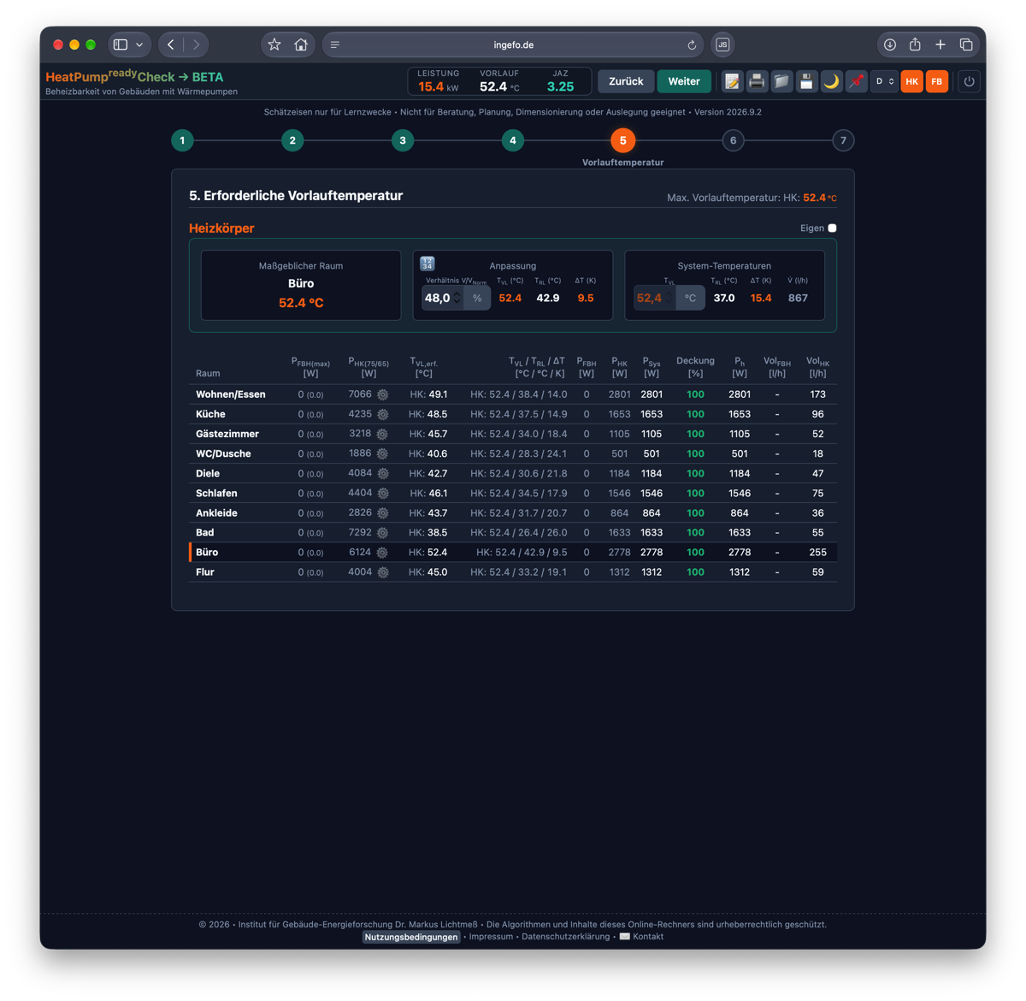Go to step 1 in the wizard

point(182,140)
